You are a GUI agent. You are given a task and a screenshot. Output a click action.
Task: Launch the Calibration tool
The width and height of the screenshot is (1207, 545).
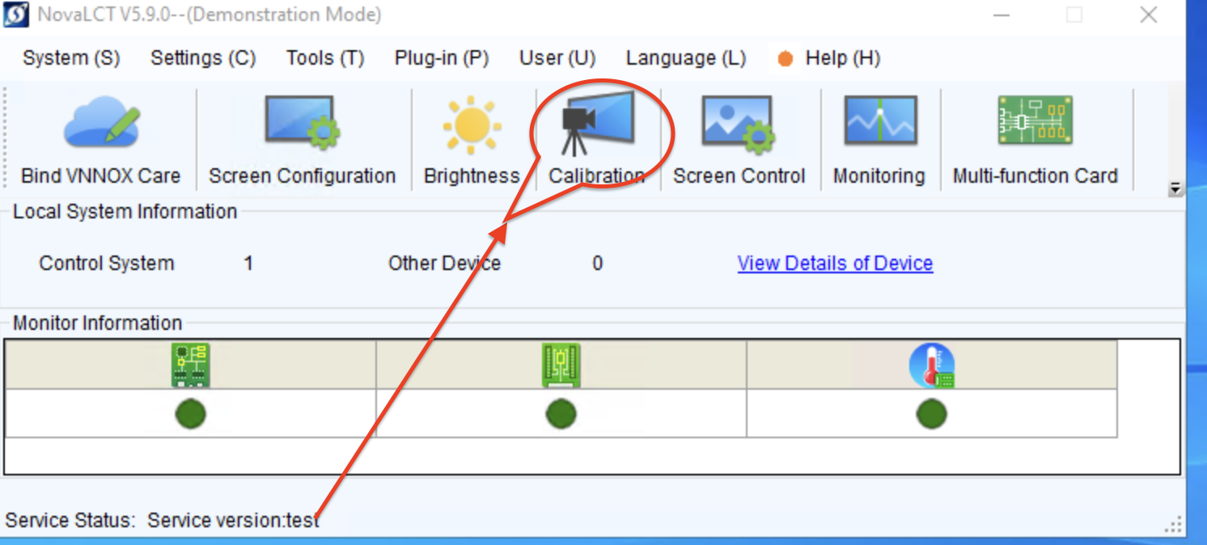pos(597,140)
